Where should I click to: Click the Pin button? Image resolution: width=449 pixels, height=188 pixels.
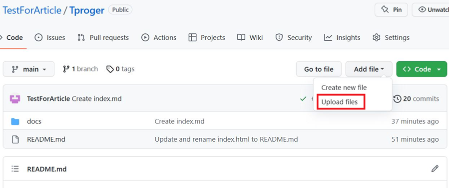(391, 10)
